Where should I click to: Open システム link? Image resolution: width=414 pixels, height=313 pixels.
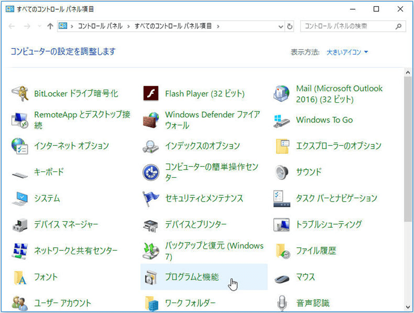[47, 198]
